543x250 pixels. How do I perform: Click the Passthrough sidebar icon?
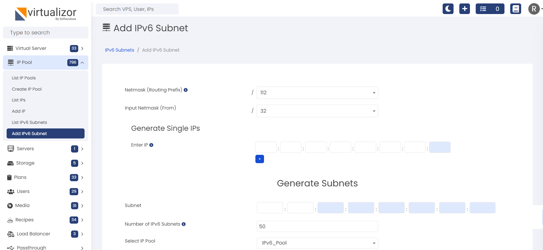[x=11, y=248]
